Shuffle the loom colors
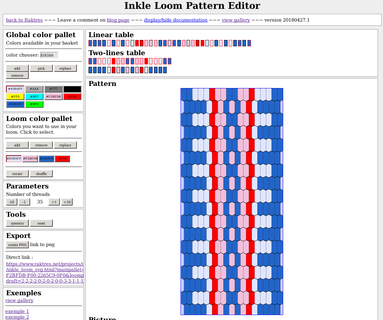Viewport: 383px width, 320px height. [41, 173]
